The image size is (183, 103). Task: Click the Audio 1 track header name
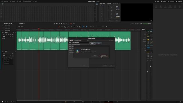pos(7,32)
